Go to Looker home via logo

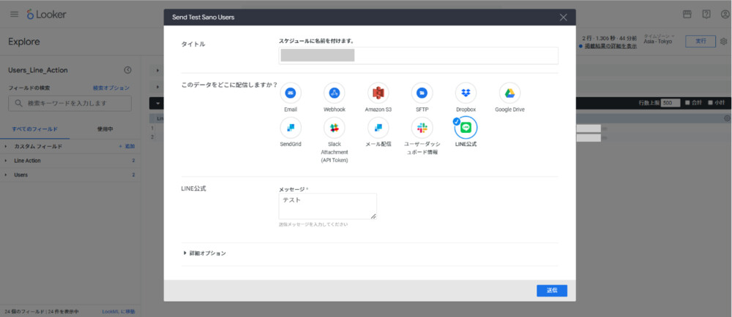[x=46, y=15]
